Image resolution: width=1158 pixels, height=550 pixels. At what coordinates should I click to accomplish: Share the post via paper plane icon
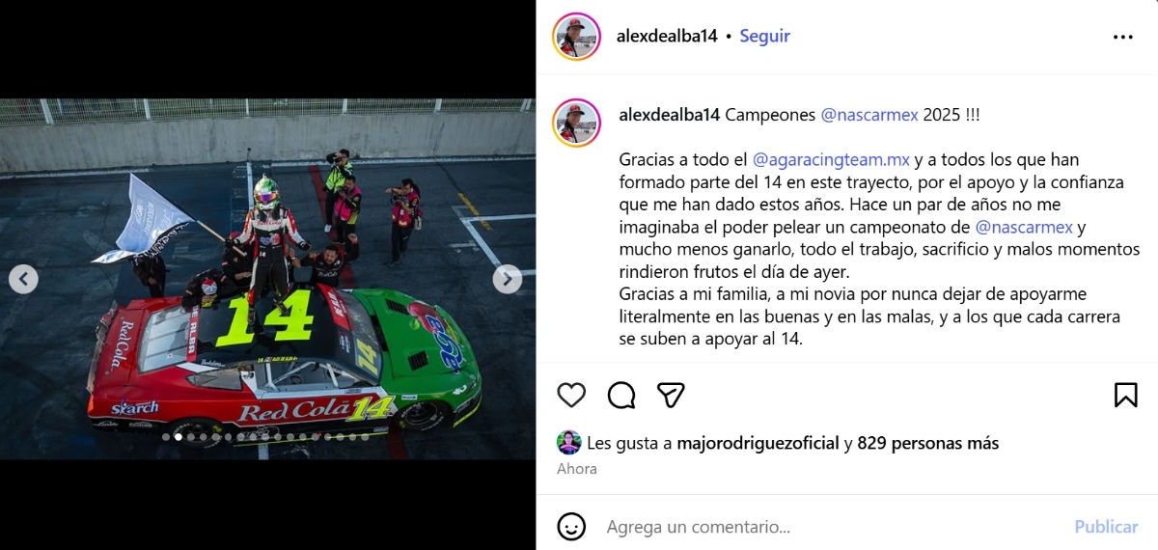click(671, 395)
